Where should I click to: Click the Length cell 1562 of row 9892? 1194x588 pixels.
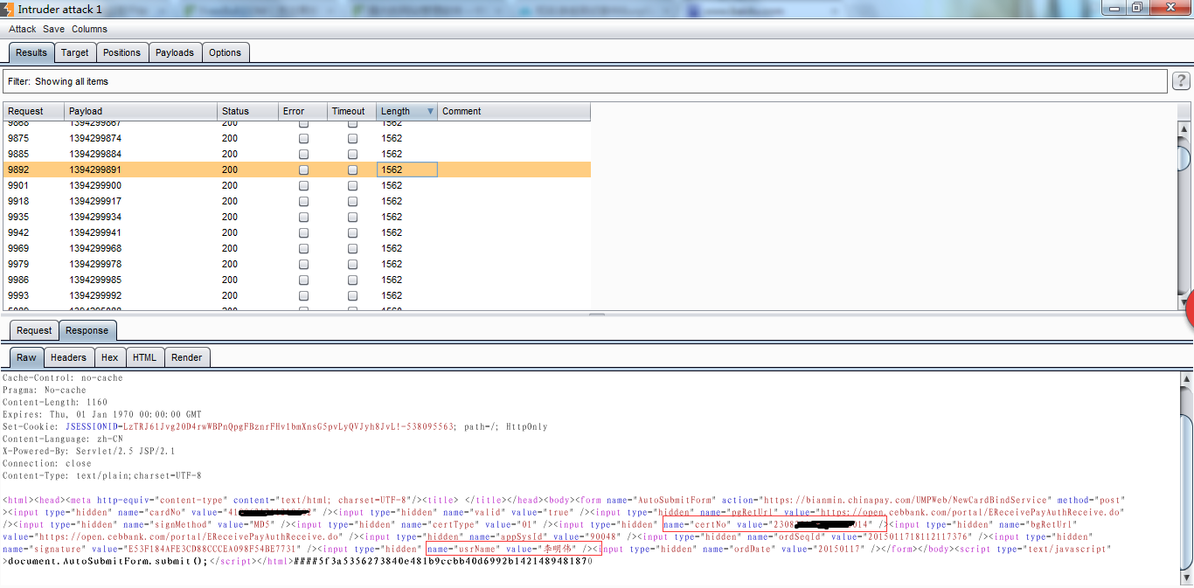click(x=407, y=169)
